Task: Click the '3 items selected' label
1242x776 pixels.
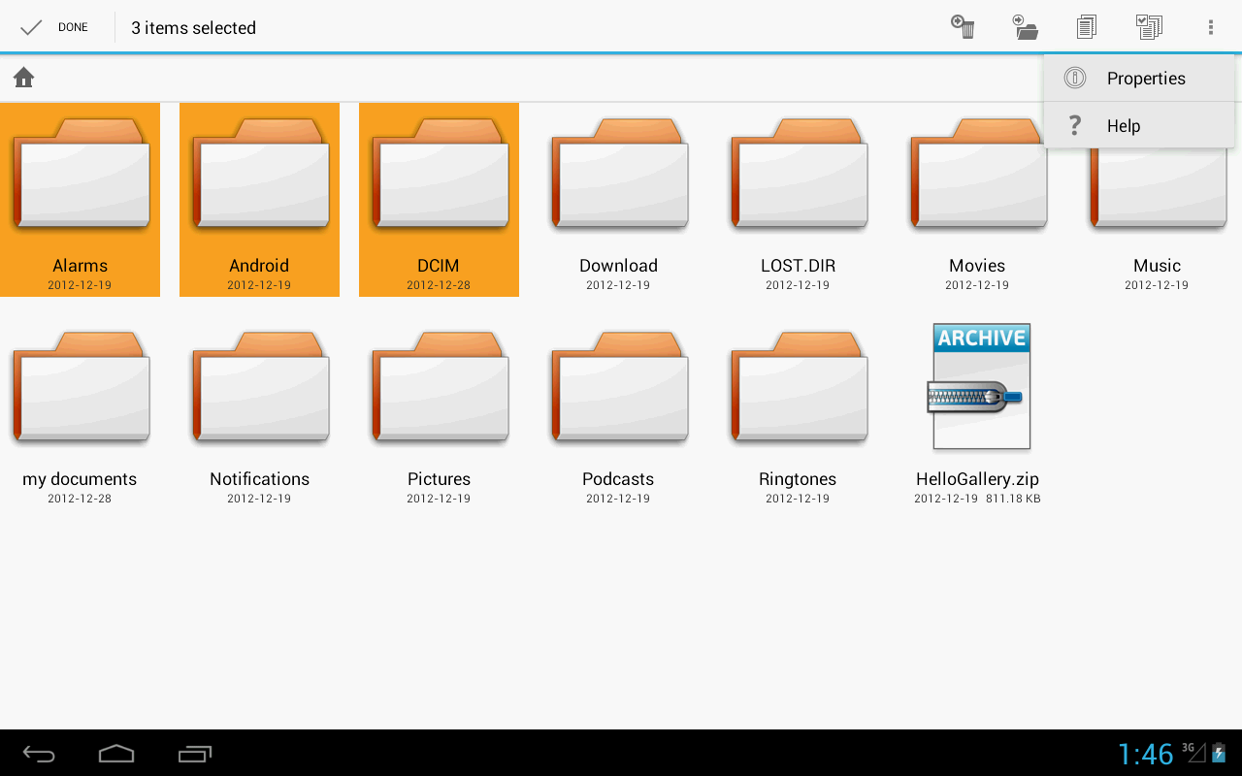Action: (x=193, y=28)
